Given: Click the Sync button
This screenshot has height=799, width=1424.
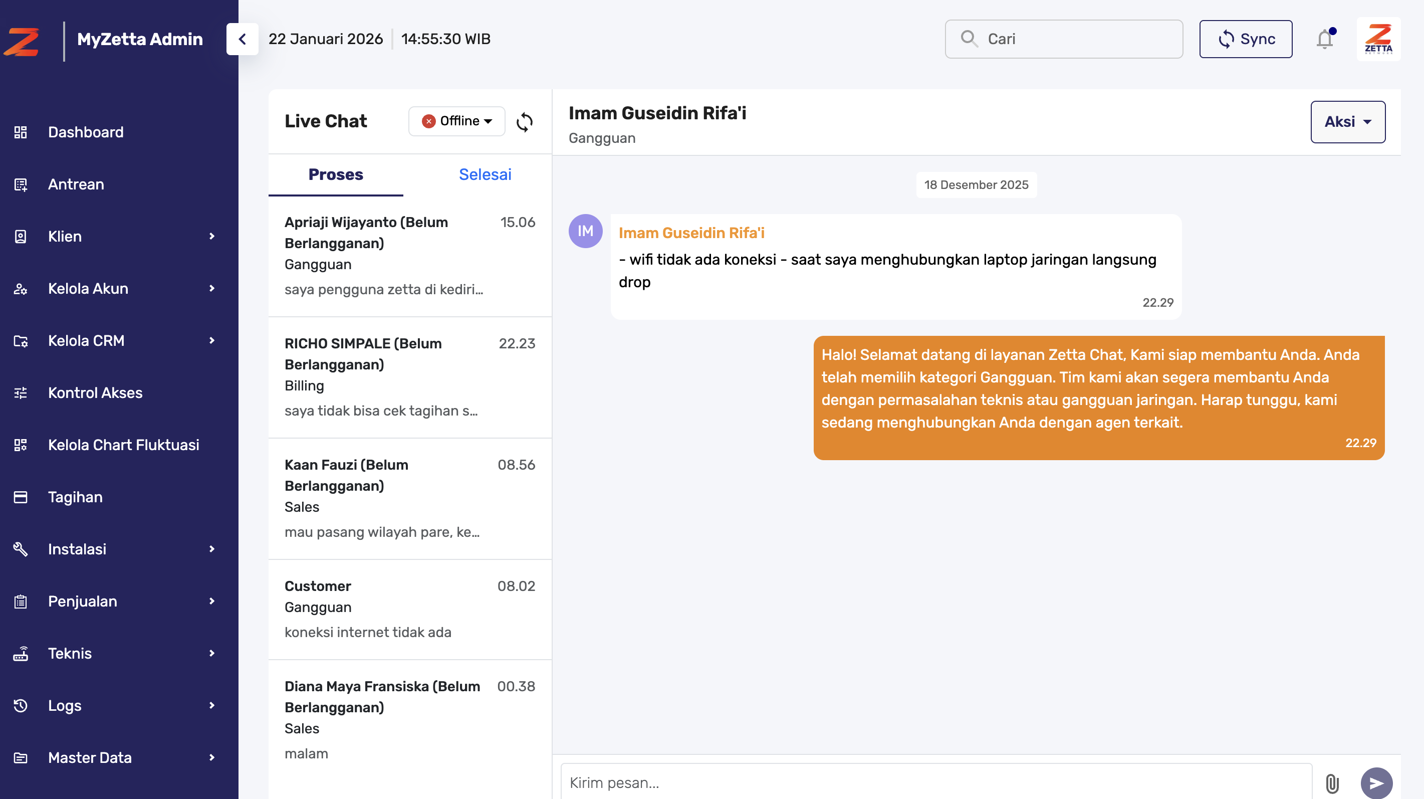Looking at the screenshot, I should pos(1246,39).
